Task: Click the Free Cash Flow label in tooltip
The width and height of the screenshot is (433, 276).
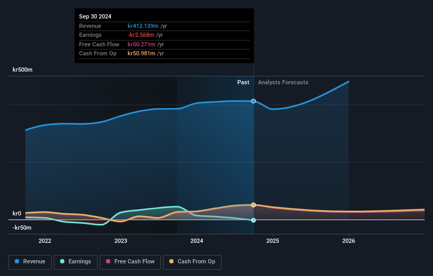Action: pyautogui.click(x=99, y=44)
